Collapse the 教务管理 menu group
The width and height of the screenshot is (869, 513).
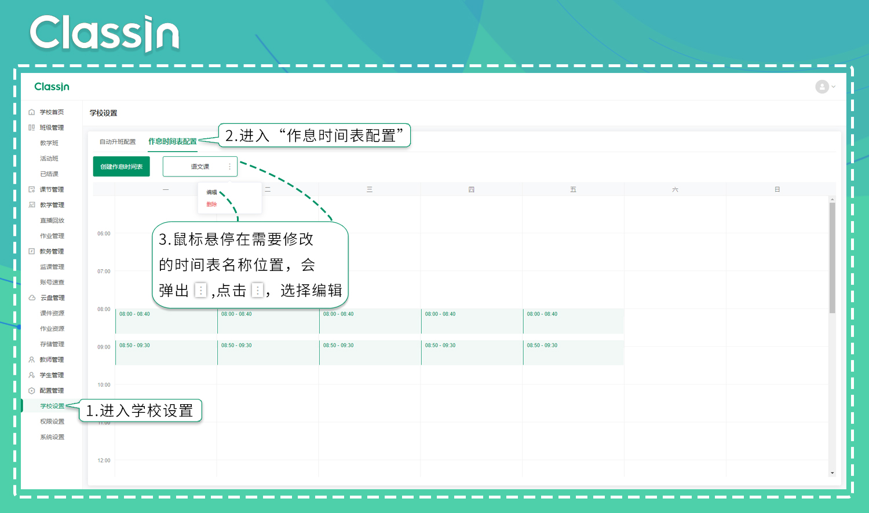(52, 251)
